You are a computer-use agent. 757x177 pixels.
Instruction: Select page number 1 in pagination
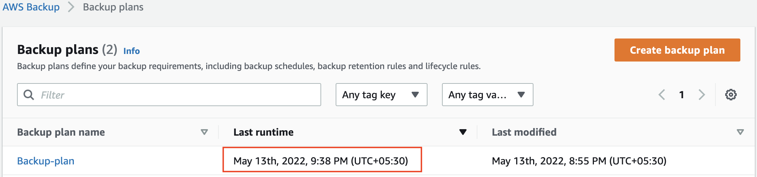tap(681, 95)
